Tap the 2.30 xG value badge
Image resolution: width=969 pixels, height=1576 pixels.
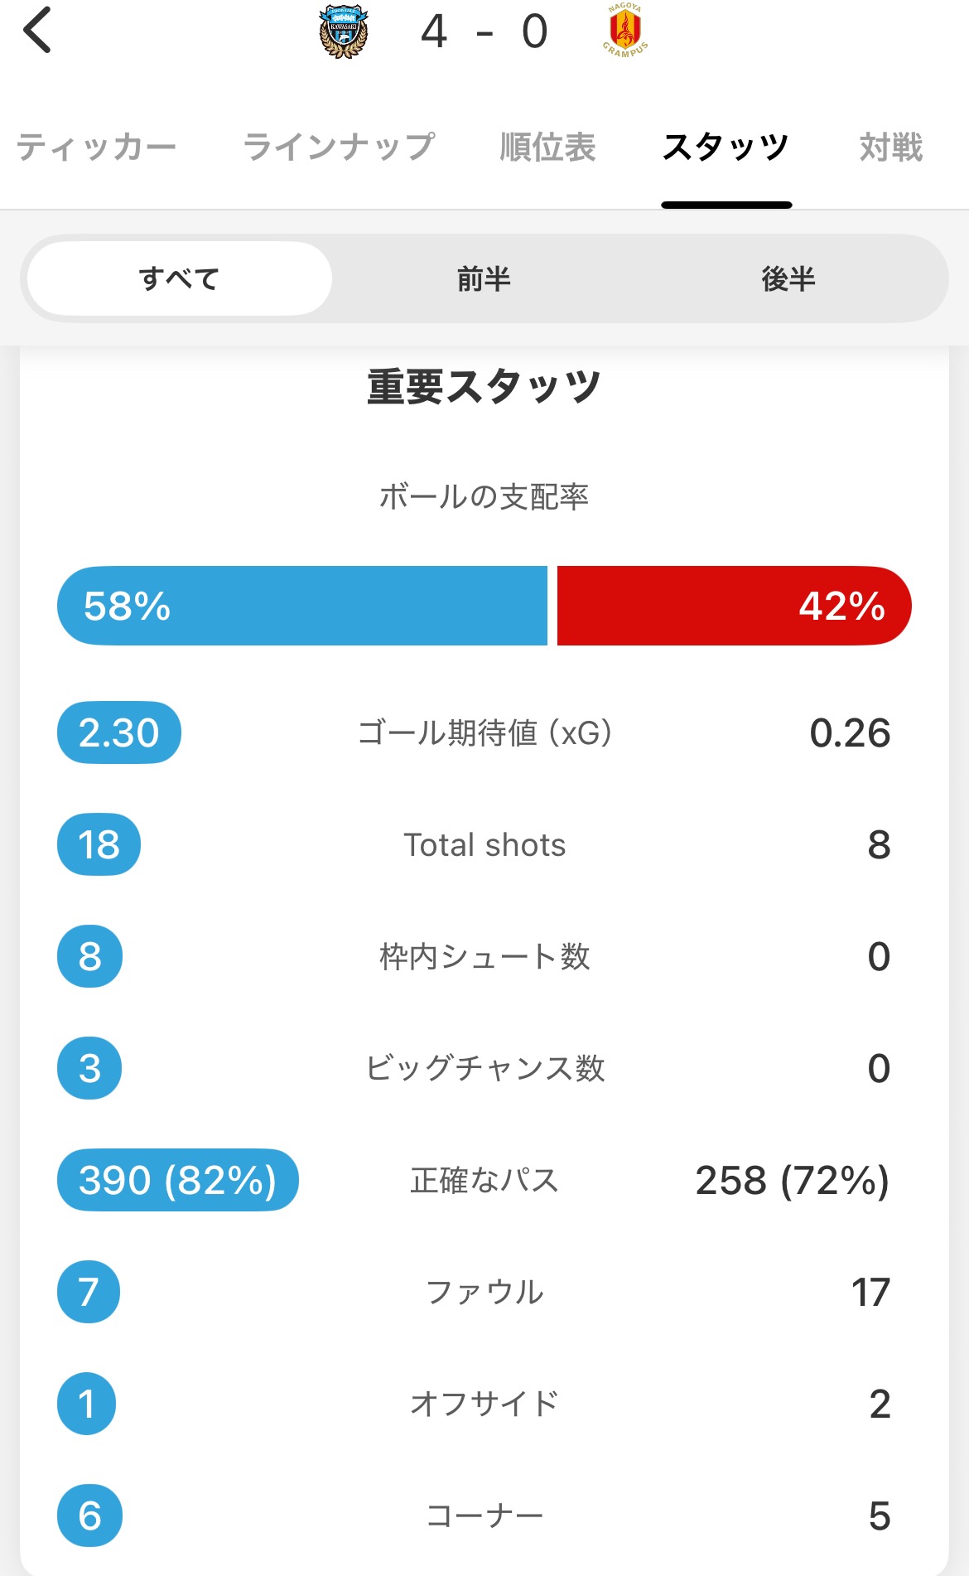pos(118,732)
